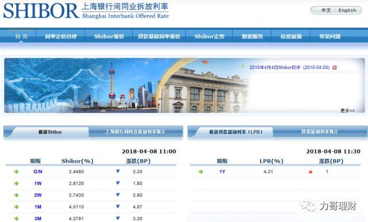Click the 3M change value 3.20
Image resolution: width=368 pixels, height=222 pixels.
tap(137, 219)
